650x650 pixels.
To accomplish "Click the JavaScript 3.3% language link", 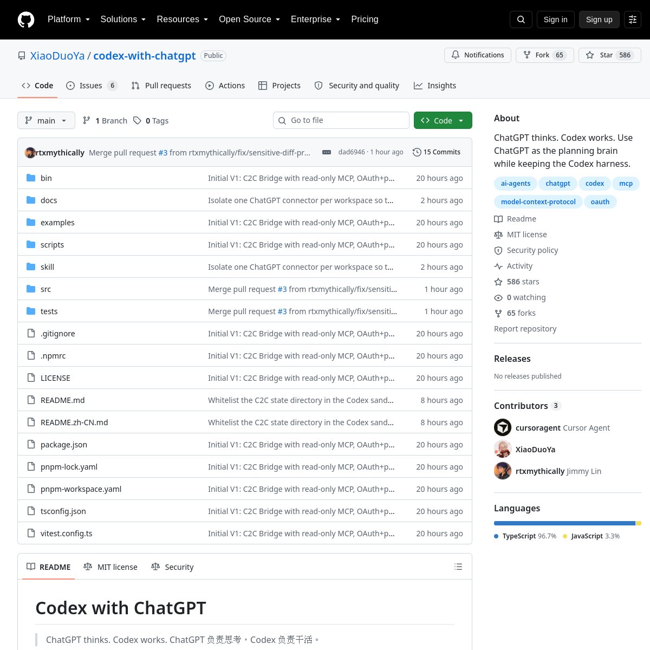I will point(591,536).
